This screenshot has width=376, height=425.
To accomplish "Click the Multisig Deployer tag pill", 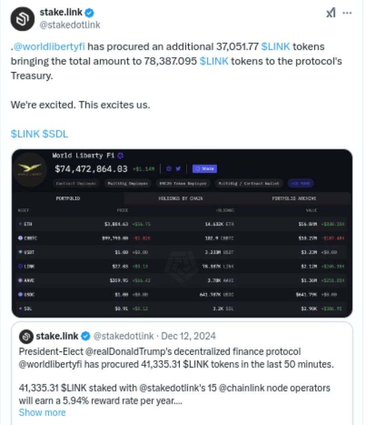I will point(127,184).
